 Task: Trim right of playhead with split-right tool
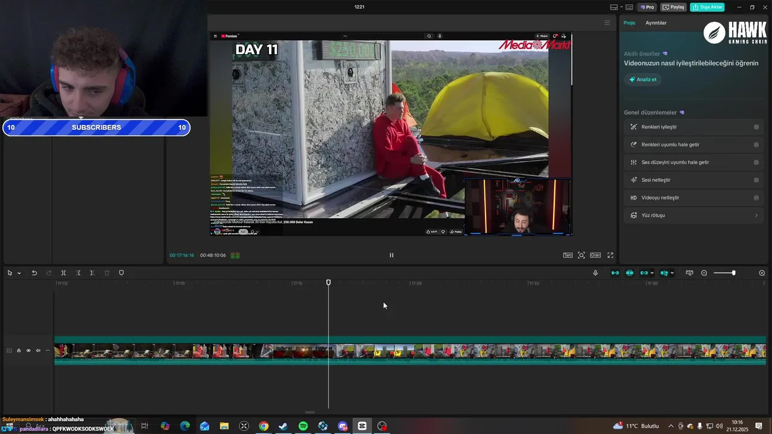tap(92, 273)
